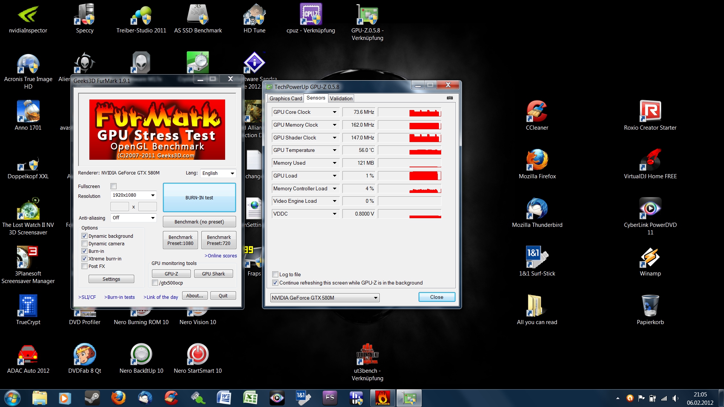Launch Anno 1701 from desktop
Viewport: 724px width, 407px height.
[x=28, y=116]
